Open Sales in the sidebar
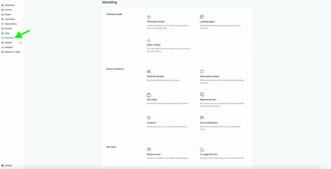Screen dimensions: 331x169 click(7, 33)
